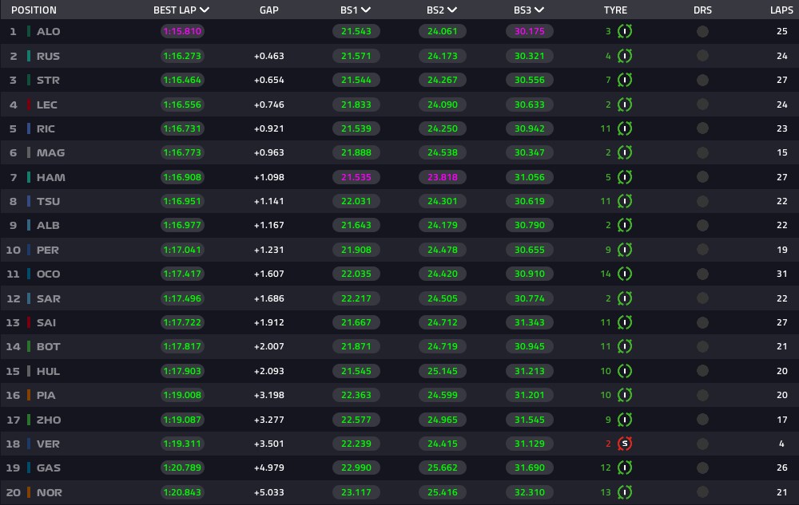Click HAM's purple BS2 time 23.818

[443, 177]
